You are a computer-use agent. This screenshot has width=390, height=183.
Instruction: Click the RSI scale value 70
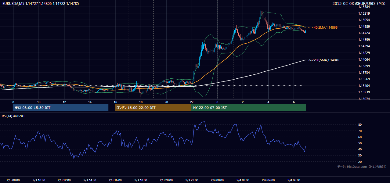pyautogui.click(x=360, y=131)
